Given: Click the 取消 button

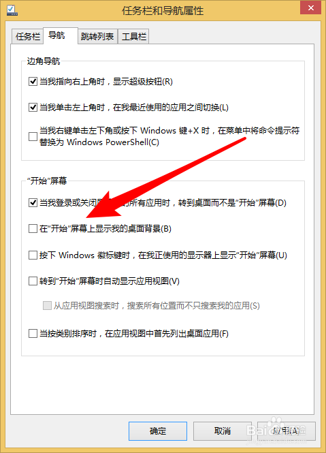Looking at the screenshot, I should (223, 431).
